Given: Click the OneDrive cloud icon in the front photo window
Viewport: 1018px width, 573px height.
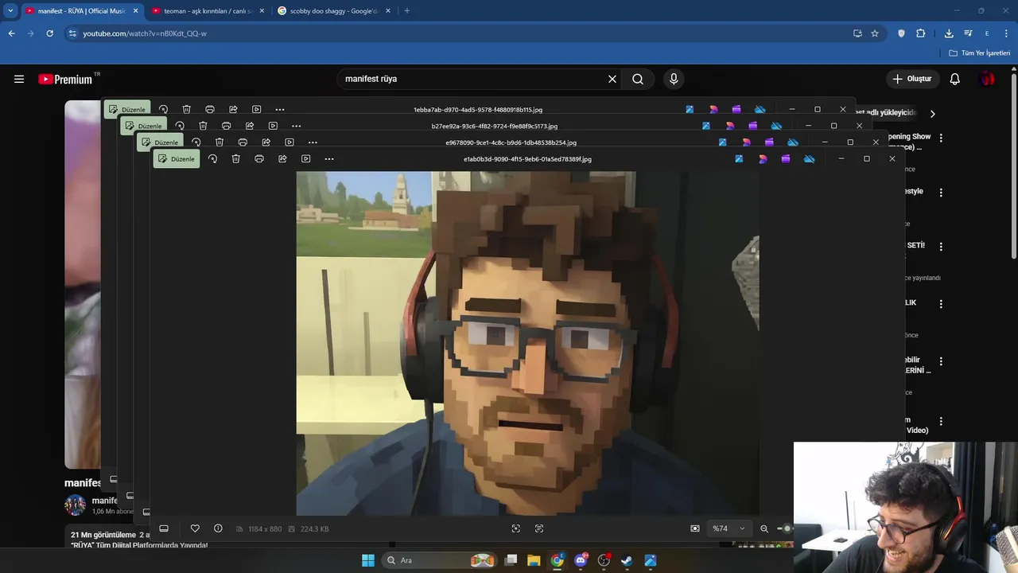Looking at the screenshot, I should [809, 159].
